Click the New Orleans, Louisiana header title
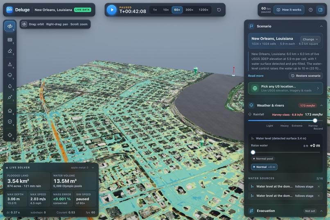Viewport: 330px width, 220px height. [x=53, y=10]
